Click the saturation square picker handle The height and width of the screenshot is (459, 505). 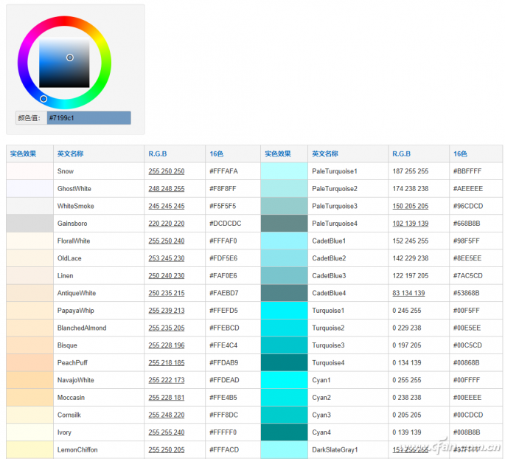[70, 58]
